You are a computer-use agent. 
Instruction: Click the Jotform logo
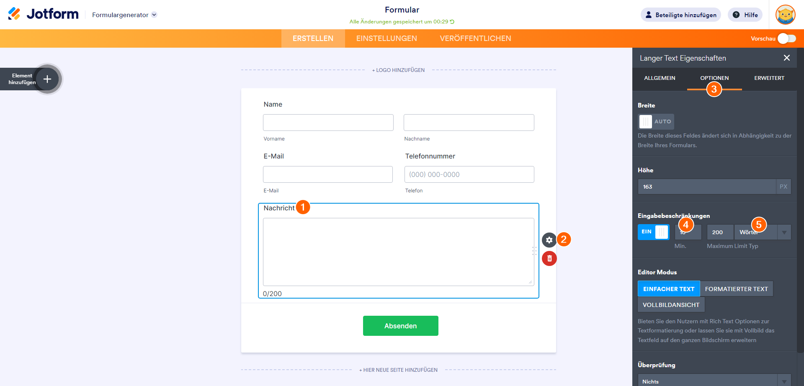(x=43, y=14)
